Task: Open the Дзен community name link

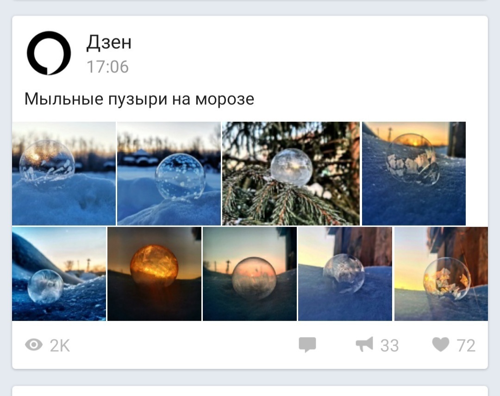Action: (109, 42)
